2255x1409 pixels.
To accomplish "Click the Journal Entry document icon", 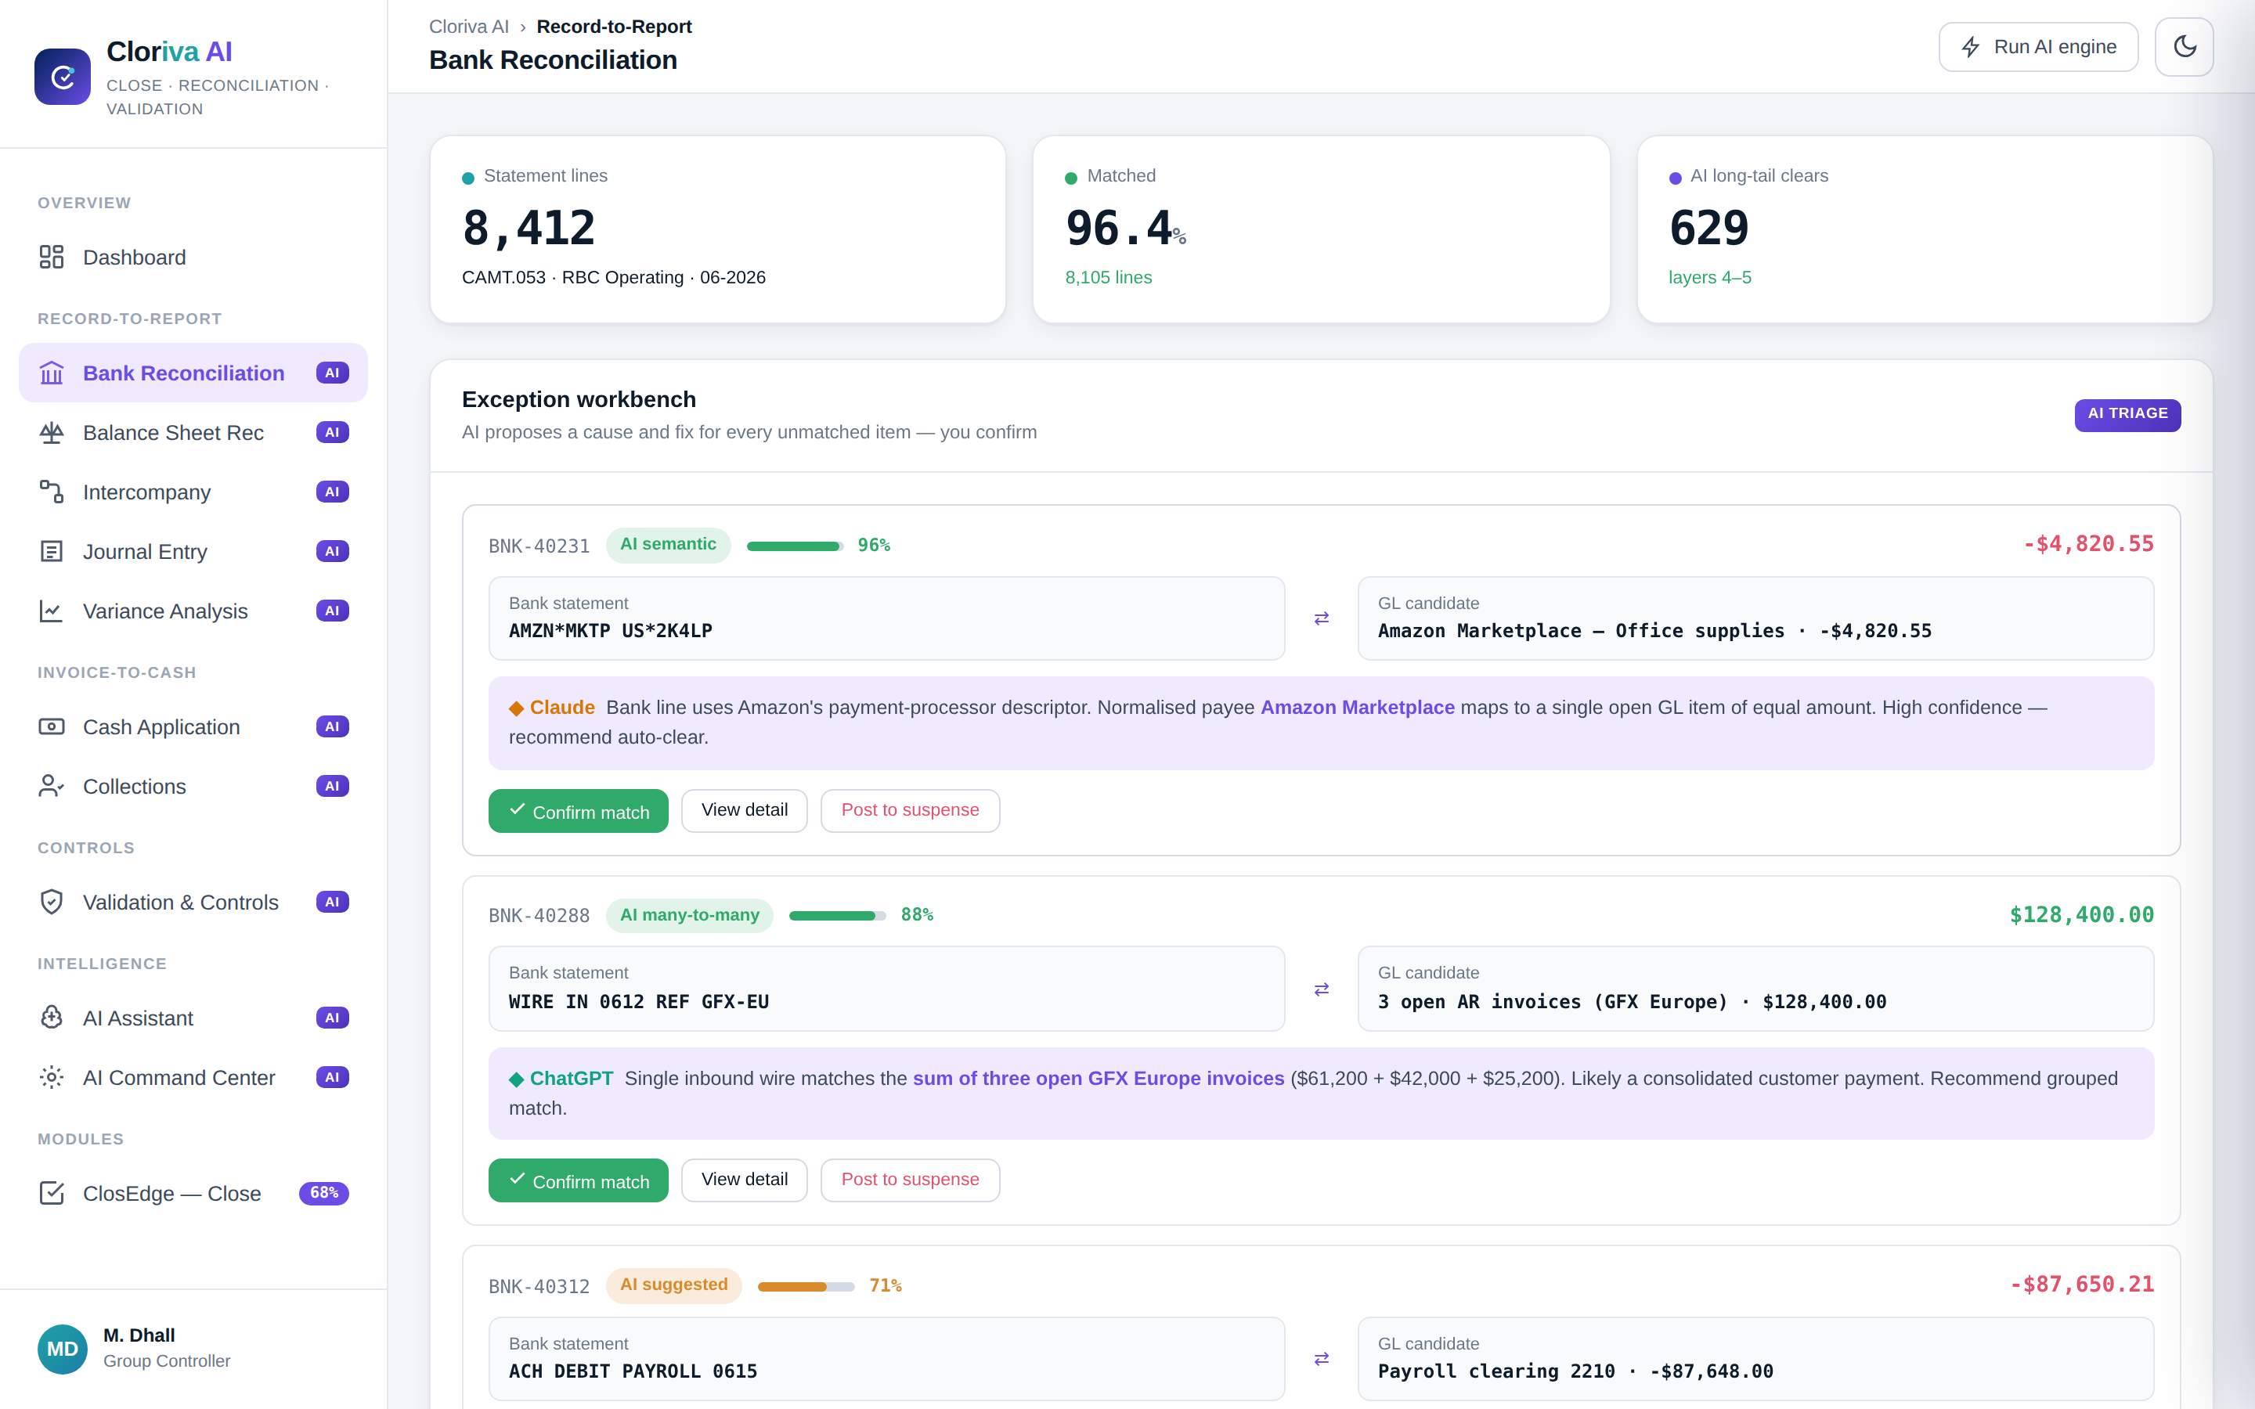I will [x=51, y=552].
